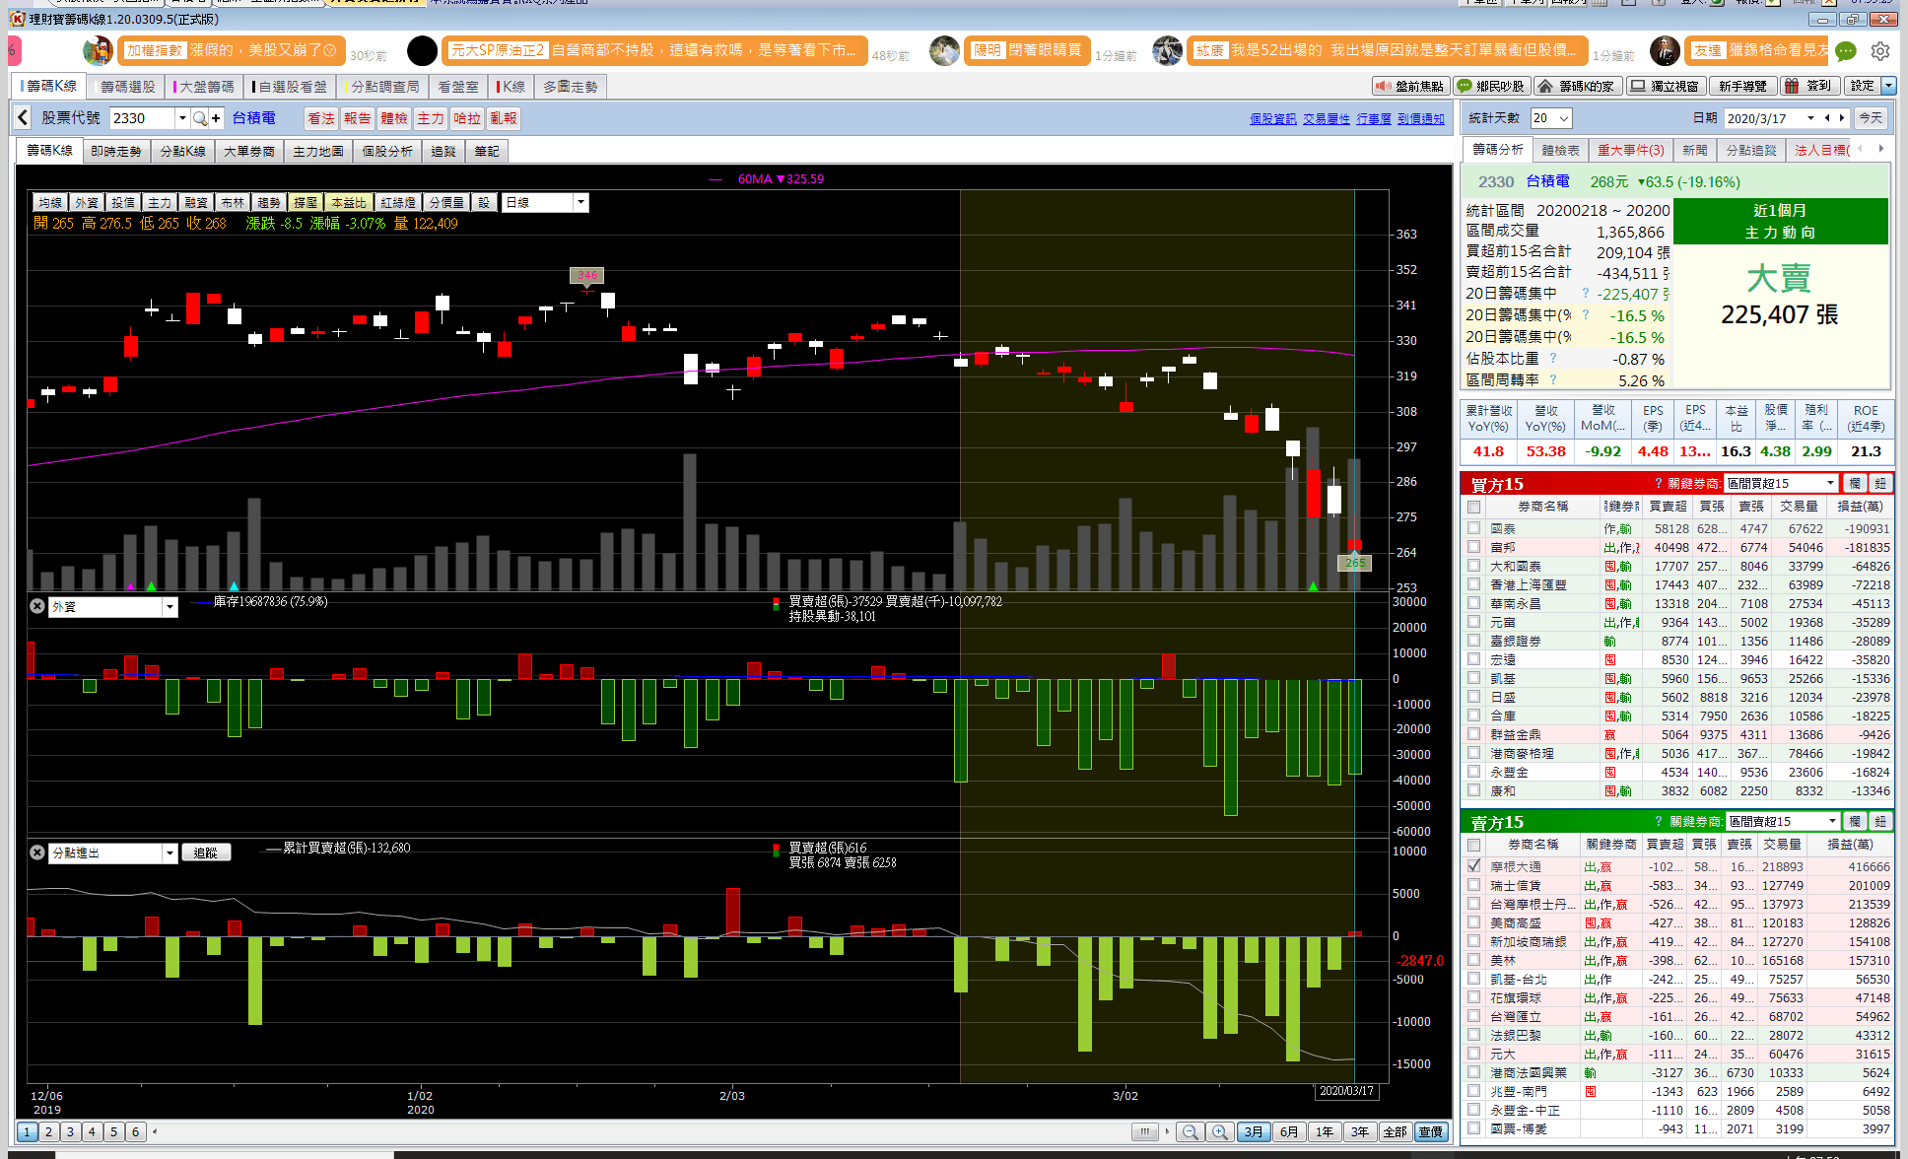Open 鄉民吵股 chat button
Image resolution: width=1908 pixels, height=1159 pixels.
tap(1492, 87)
